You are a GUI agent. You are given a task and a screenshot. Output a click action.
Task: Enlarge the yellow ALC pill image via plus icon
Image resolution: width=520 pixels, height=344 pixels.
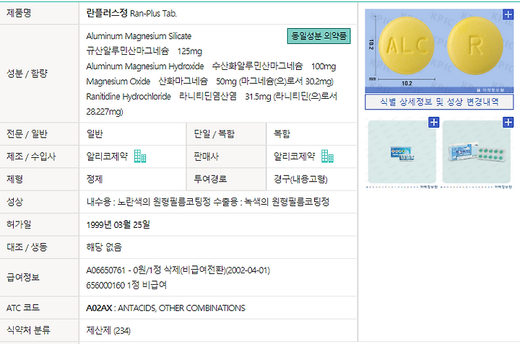(x=508, y=14)
